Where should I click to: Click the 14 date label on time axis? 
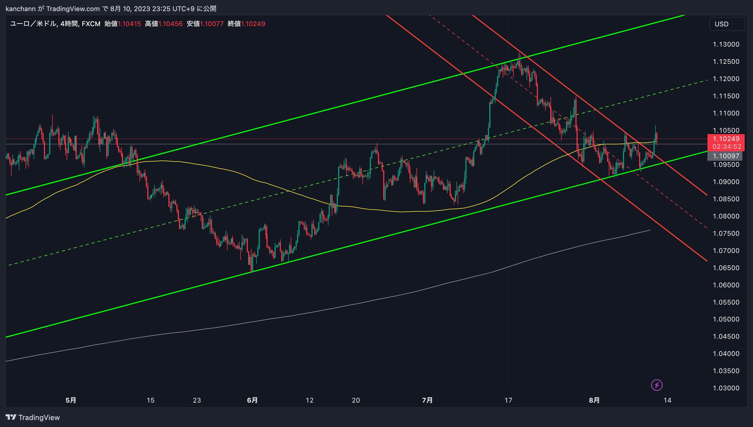(x=667, y=400)
